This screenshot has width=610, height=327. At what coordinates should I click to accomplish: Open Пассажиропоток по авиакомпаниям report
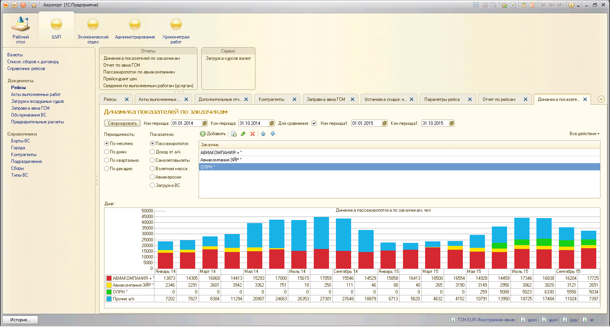click(x=139, y=72)
